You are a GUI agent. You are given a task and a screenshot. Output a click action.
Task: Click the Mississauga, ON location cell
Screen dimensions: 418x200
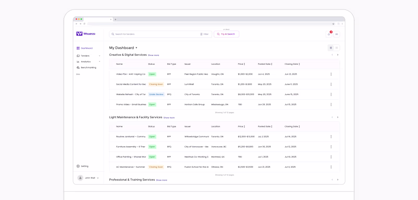219,104
